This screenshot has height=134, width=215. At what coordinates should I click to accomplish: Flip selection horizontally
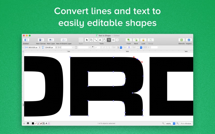(x=104, y=47)
